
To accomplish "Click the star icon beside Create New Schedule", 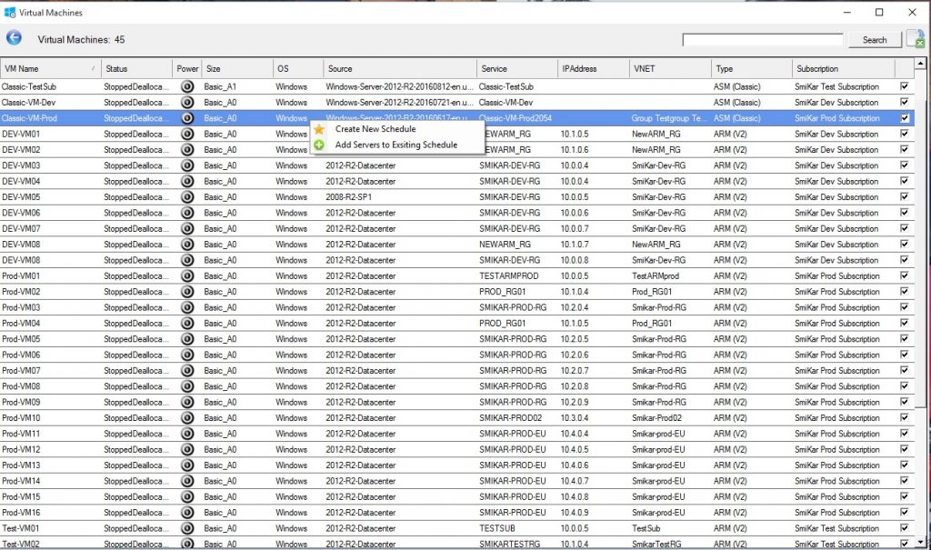I will tap(319, 130).
